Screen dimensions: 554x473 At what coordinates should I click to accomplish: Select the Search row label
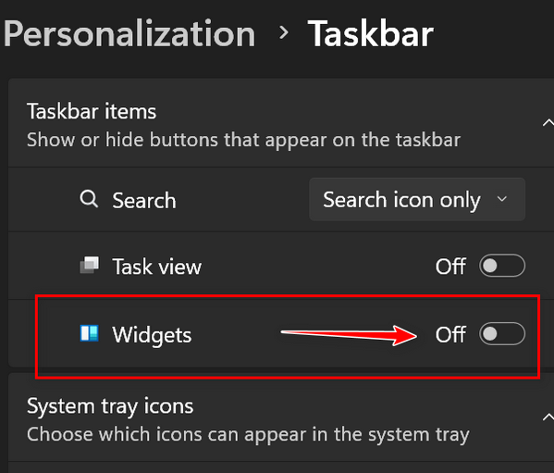click(x=144, y=201)
